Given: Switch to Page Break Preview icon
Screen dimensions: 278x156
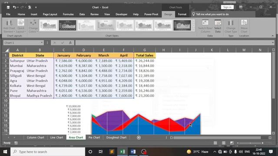Looking at the screenshot, I should 232,143.
